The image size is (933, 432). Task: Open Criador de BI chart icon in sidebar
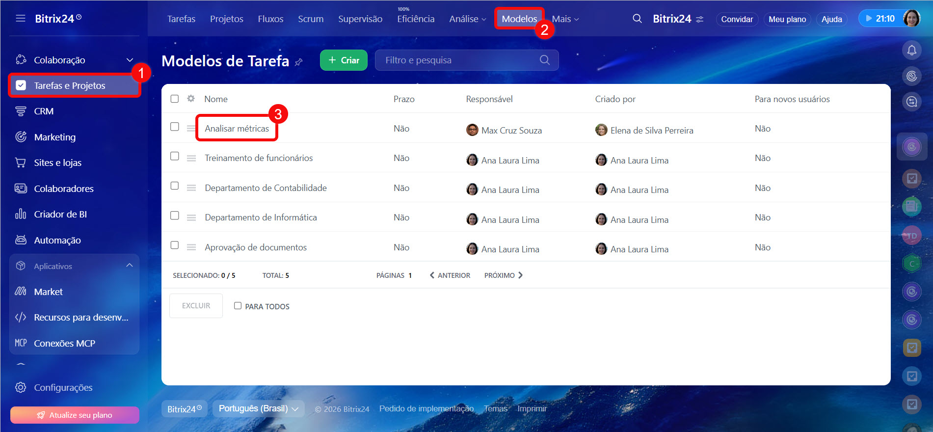pyautogui.click(x=21, y=214)
